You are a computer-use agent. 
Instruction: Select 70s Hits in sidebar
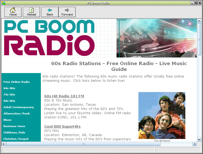tap(9, 95)
